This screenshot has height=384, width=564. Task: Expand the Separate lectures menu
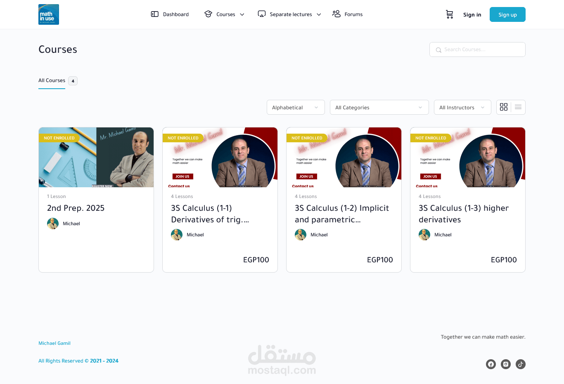click(289, 14)
